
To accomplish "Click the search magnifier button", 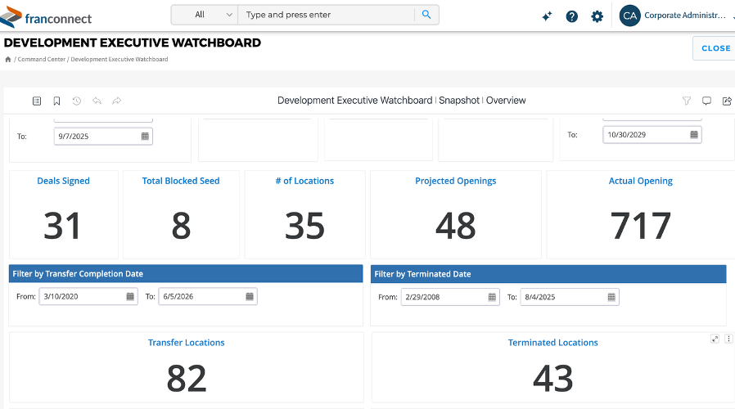I will click(426, 15).
